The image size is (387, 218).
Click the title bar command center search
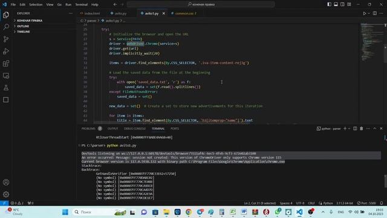[x=201, y=4]
